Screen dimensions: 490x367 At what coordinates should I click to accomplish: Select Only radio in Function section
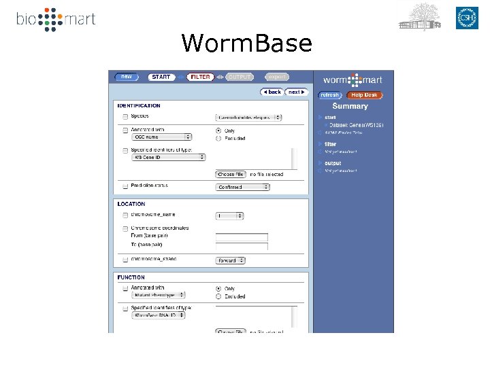[218, 289]
